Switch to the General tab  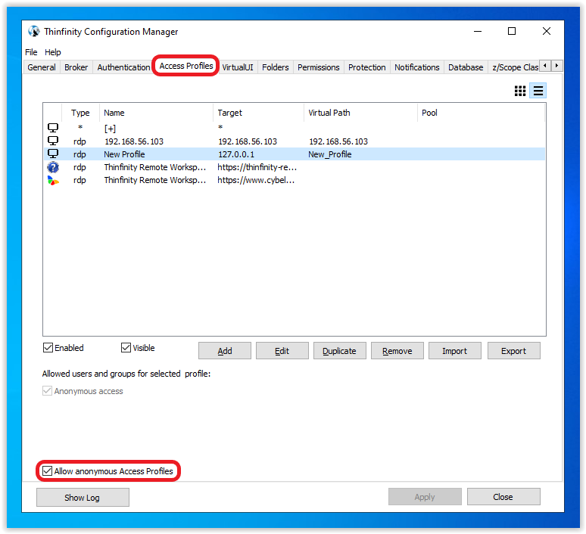click(x=42, y=67)
